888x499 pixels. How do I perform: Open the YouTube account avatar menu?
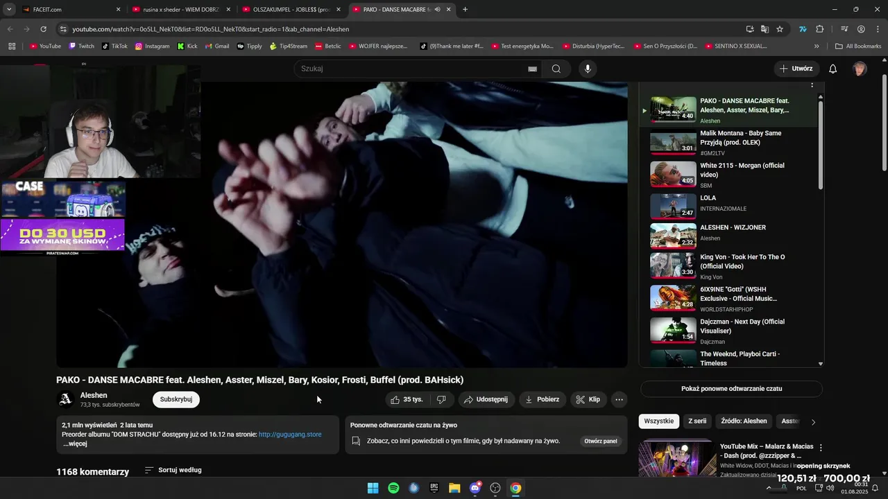point(860,69)
